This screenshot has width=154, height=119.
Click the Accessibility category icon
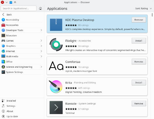[x=3, y=20]
